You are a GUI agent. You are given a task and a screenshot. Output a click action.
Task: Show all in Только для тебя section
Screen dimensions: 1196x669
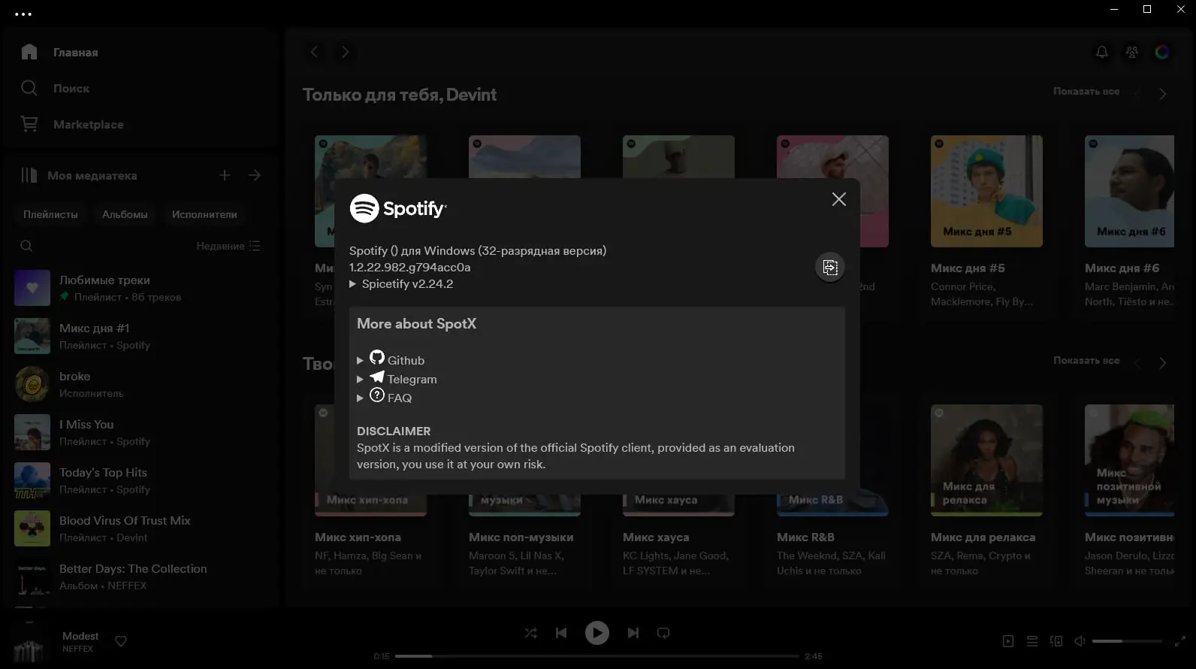tap(1086, 91)
